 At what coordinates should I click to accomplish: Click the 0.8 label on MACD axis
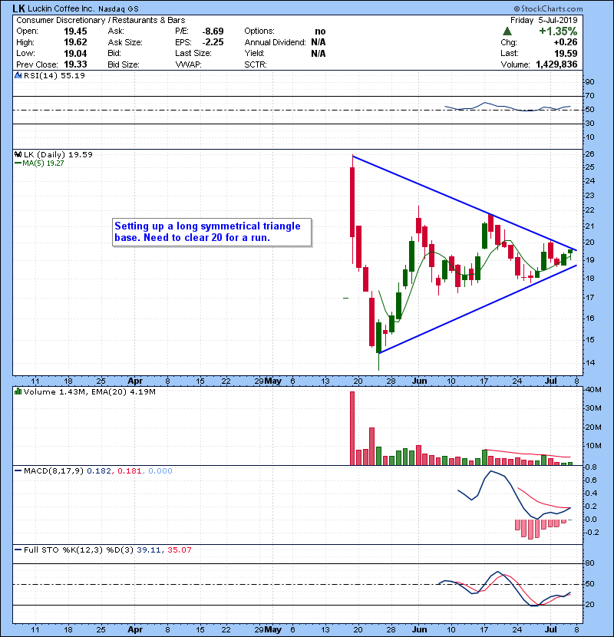click(x=591, y=467)
